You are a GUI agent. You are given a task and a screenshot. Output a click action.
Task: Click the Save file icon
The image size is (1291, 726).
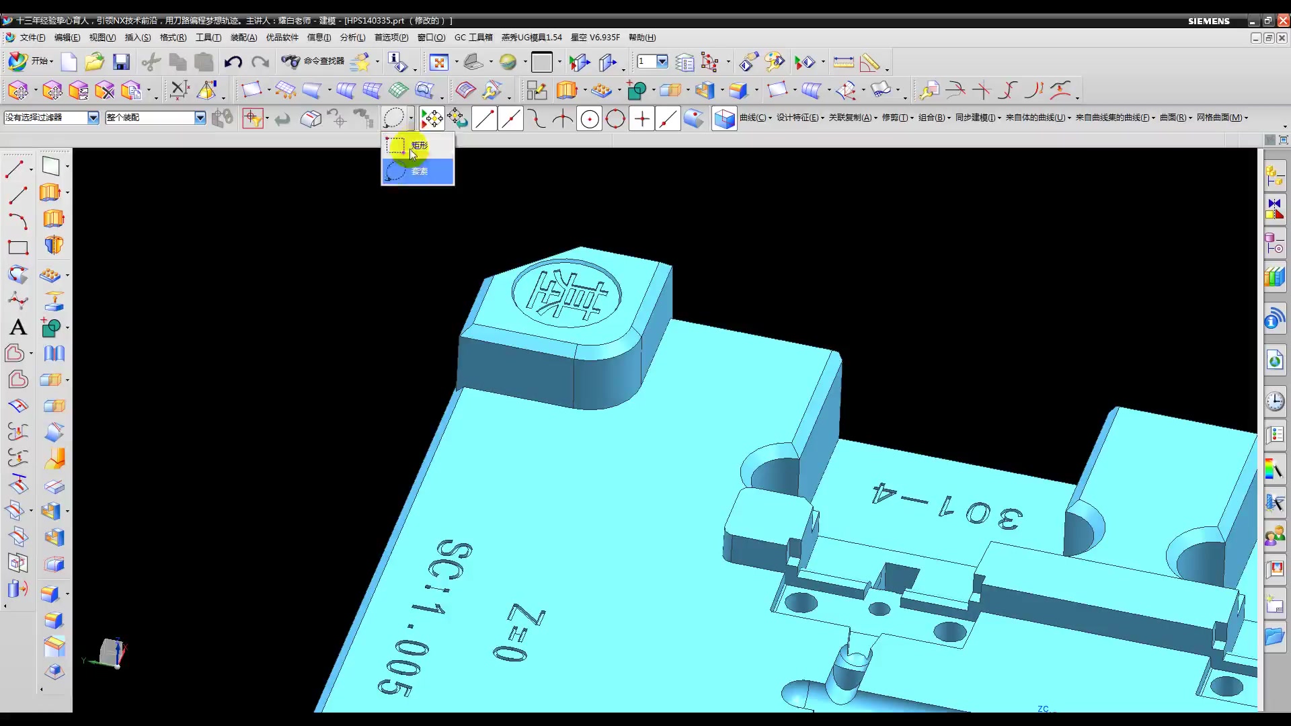121,63
